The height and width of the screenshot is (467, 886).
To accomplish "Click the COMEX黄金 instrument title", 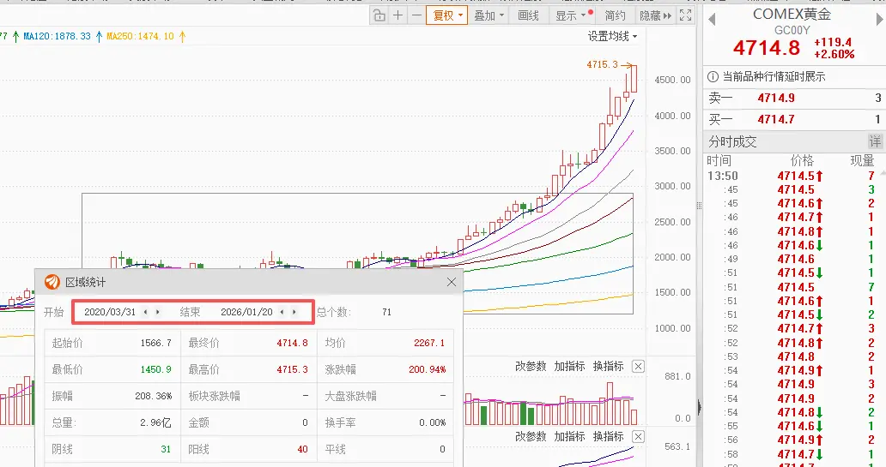I will point(792,14).
